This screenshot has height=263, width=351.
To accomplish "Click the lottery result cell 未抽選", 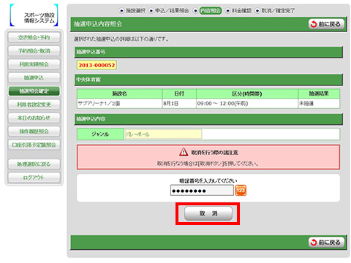I will point(319,104).
